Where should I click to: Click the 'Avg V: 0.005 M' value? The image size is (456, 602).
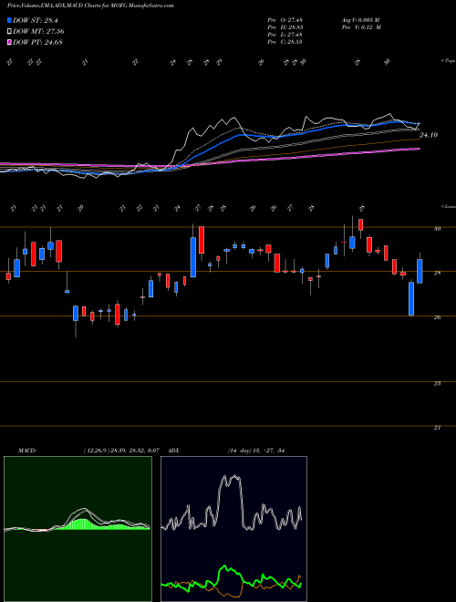pos(360,20)
